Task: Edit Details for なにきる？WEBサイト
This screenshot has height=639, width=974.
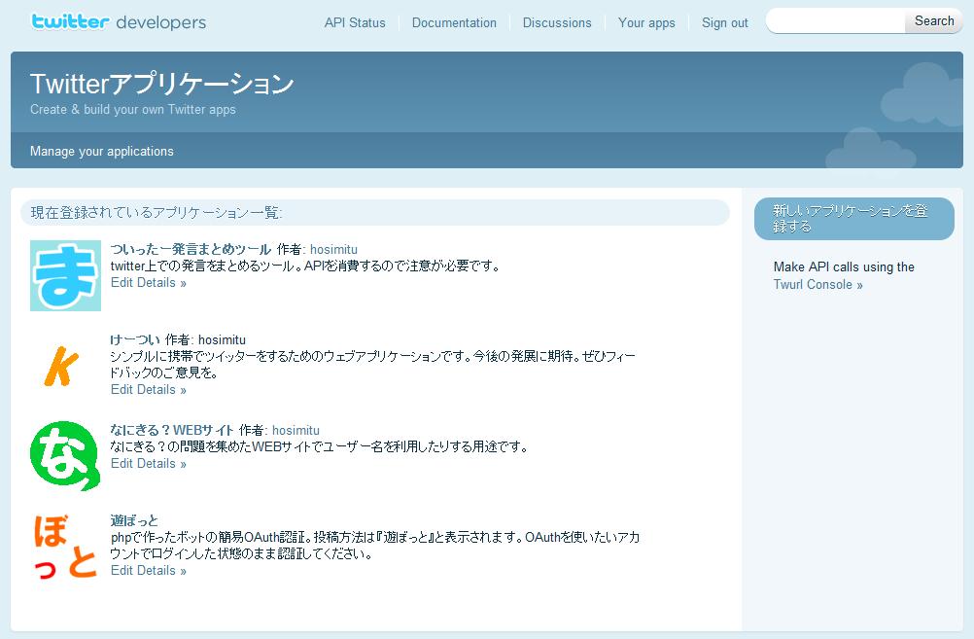Action: click(x=149, y=464)
